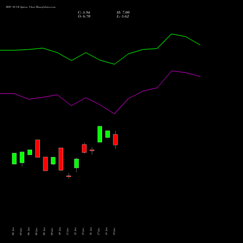Select the small red doji candle above 11 Jun
Viewport: 243px width, 243px height.
pos(69,176)
